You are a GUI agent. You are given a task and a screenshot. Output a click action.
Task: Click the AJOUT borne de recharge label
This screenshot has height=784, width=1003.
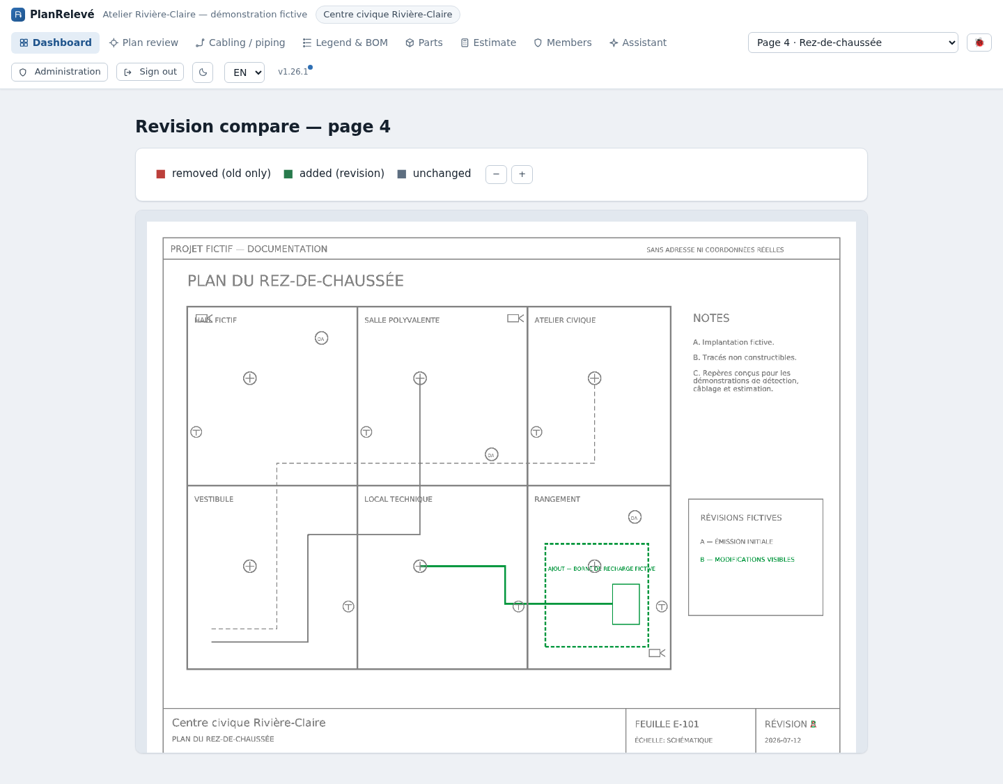[601, 569]
